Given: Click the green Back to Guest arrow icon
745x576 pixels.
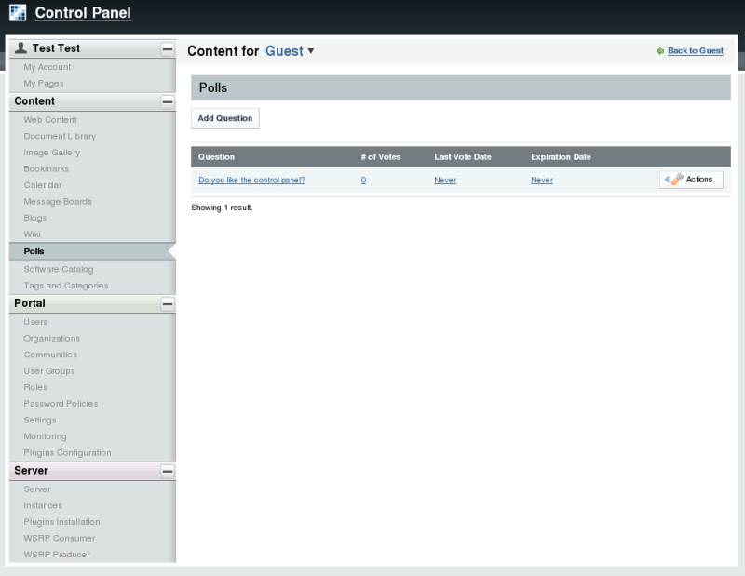Looking at the screenshot, I should pos(660,51).
